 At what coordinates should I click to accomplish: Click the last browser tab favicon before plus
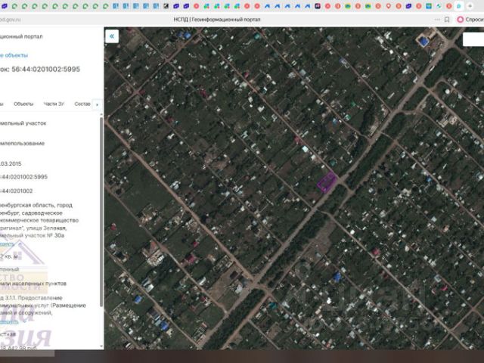(458, 6)
